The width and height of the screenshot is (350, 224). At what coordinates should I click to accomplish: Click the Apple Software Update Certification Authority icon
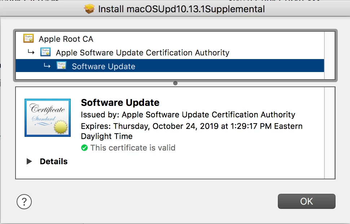45,52
